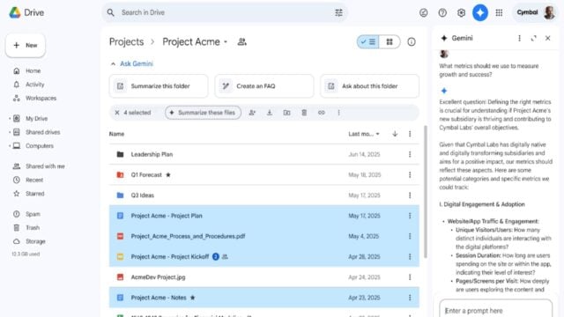Screen dimensions: 564x317
Task: Open more options for Leadership Plan row
Action: coord(410,154)
